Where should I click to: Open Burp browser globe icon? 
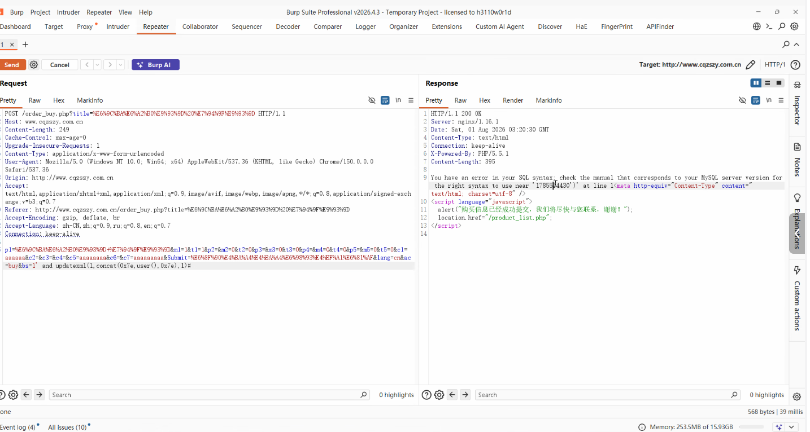point(757,27)
